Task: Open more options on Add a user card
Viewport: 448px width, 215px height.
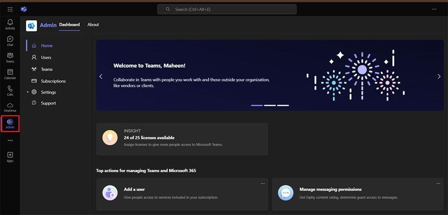Action: [x=263, y=184]
